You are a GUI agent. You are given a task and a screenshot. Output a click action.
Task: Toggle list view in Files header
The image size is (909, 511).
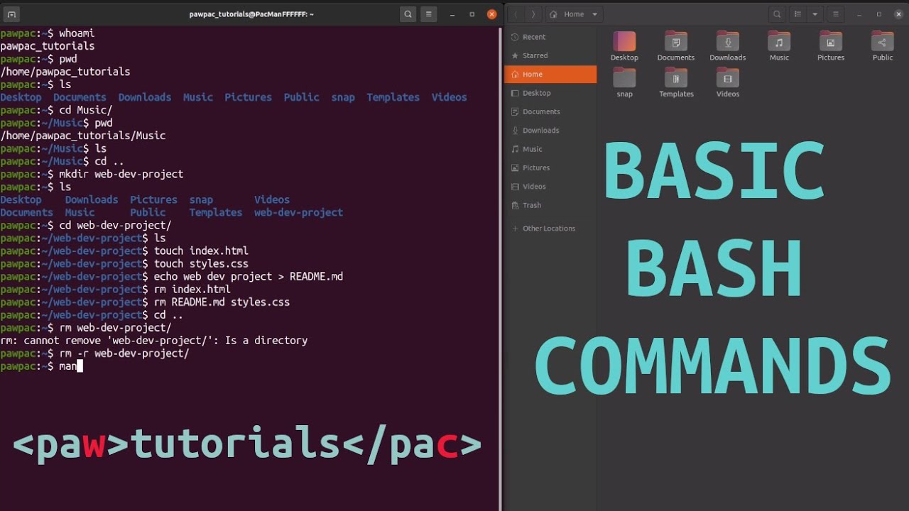[798, 14]
